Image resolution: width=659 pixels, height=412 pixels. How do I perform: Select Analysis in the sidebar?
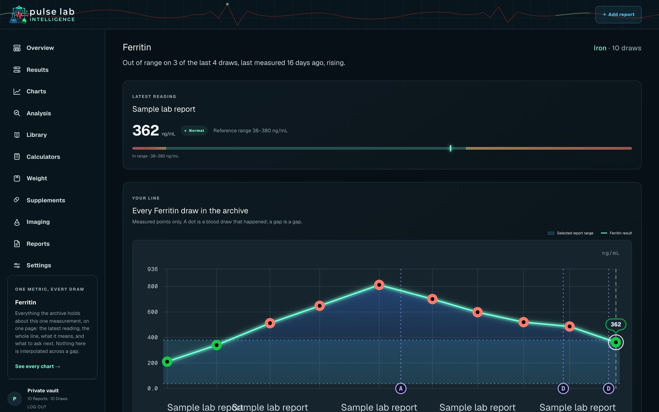39,113
